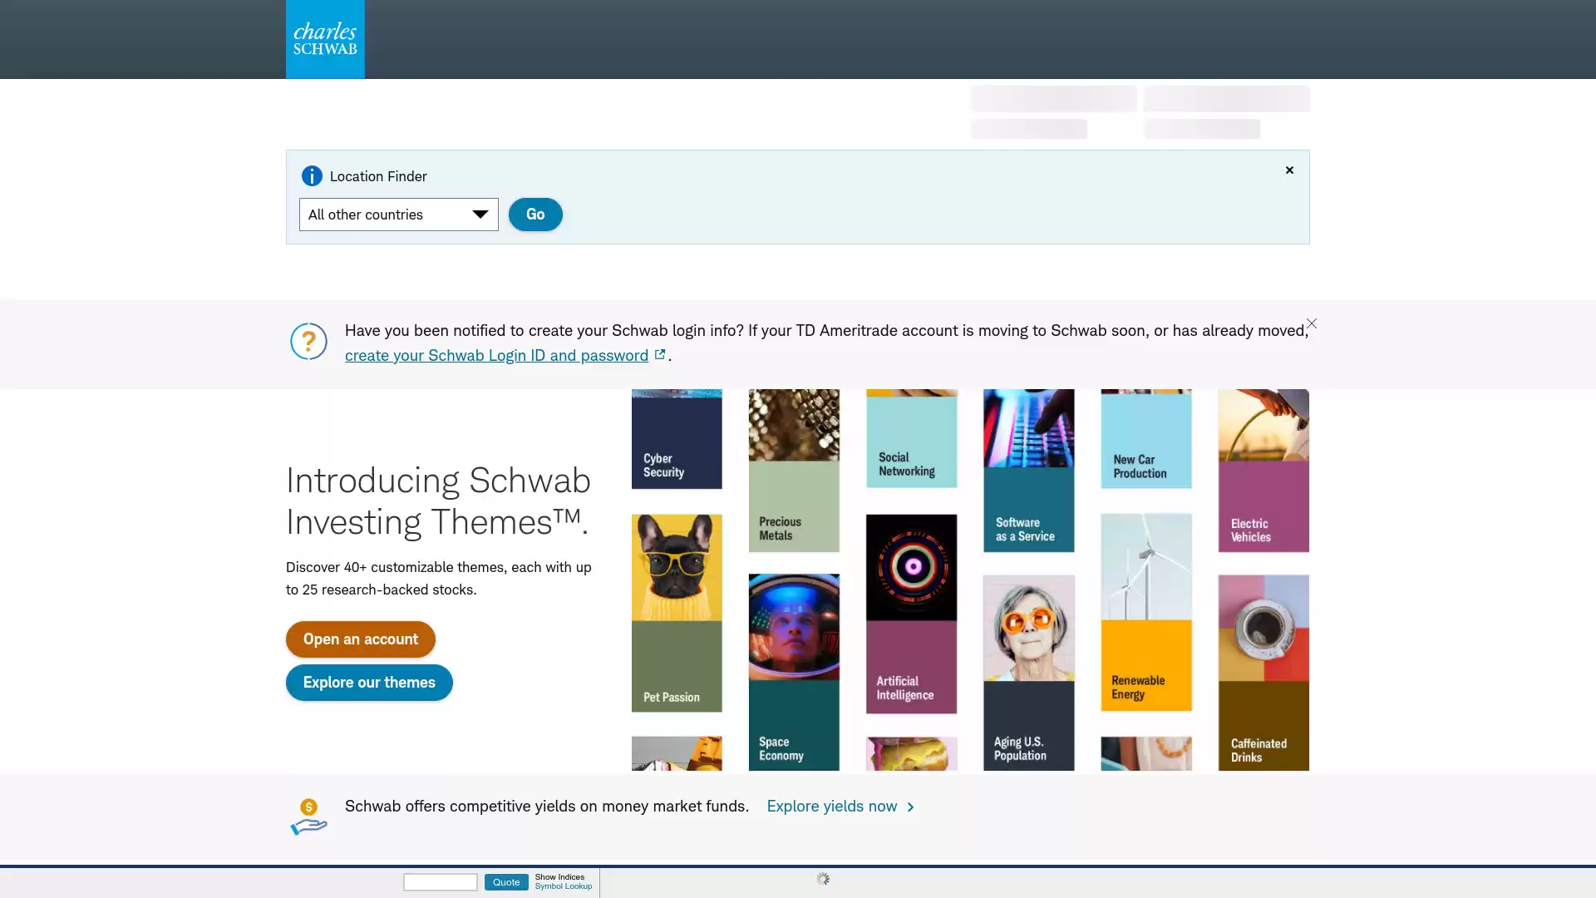Click the external link icon after password
The width and height of the screenshot is (1596, 898).
click(x=660, y=355)
